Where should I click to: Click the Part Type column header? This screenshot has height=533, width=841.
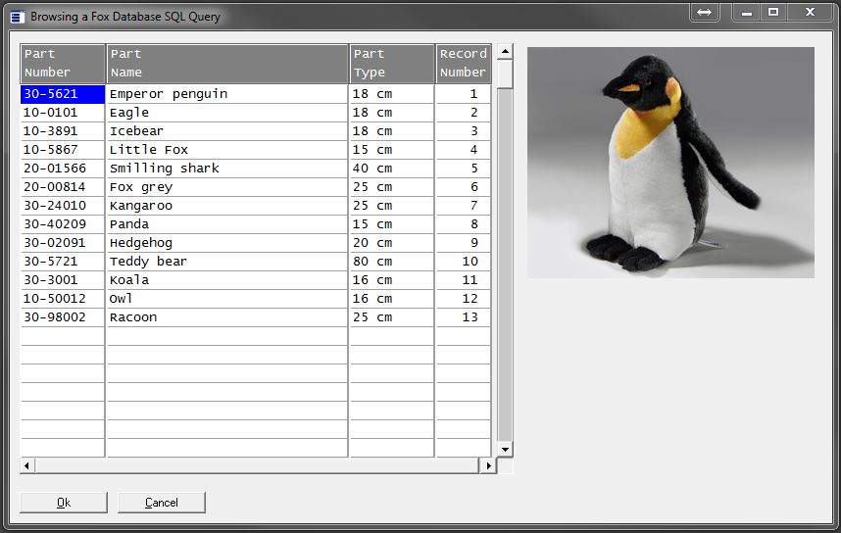392,63
